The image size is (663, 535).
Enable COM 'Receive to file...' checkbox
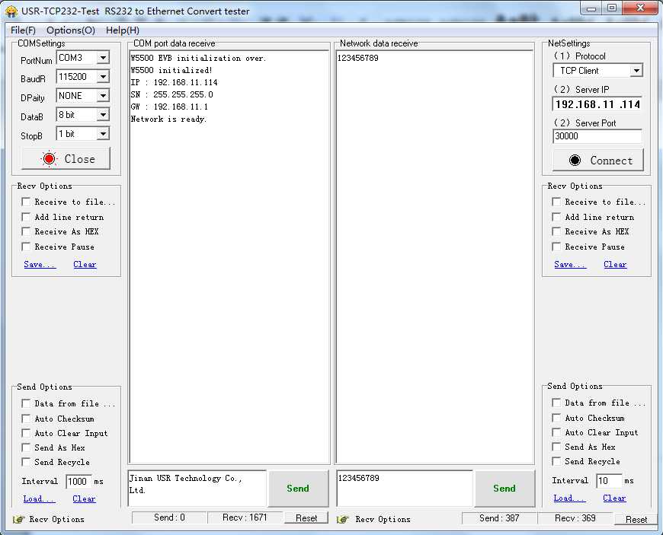tap(26, 202)
